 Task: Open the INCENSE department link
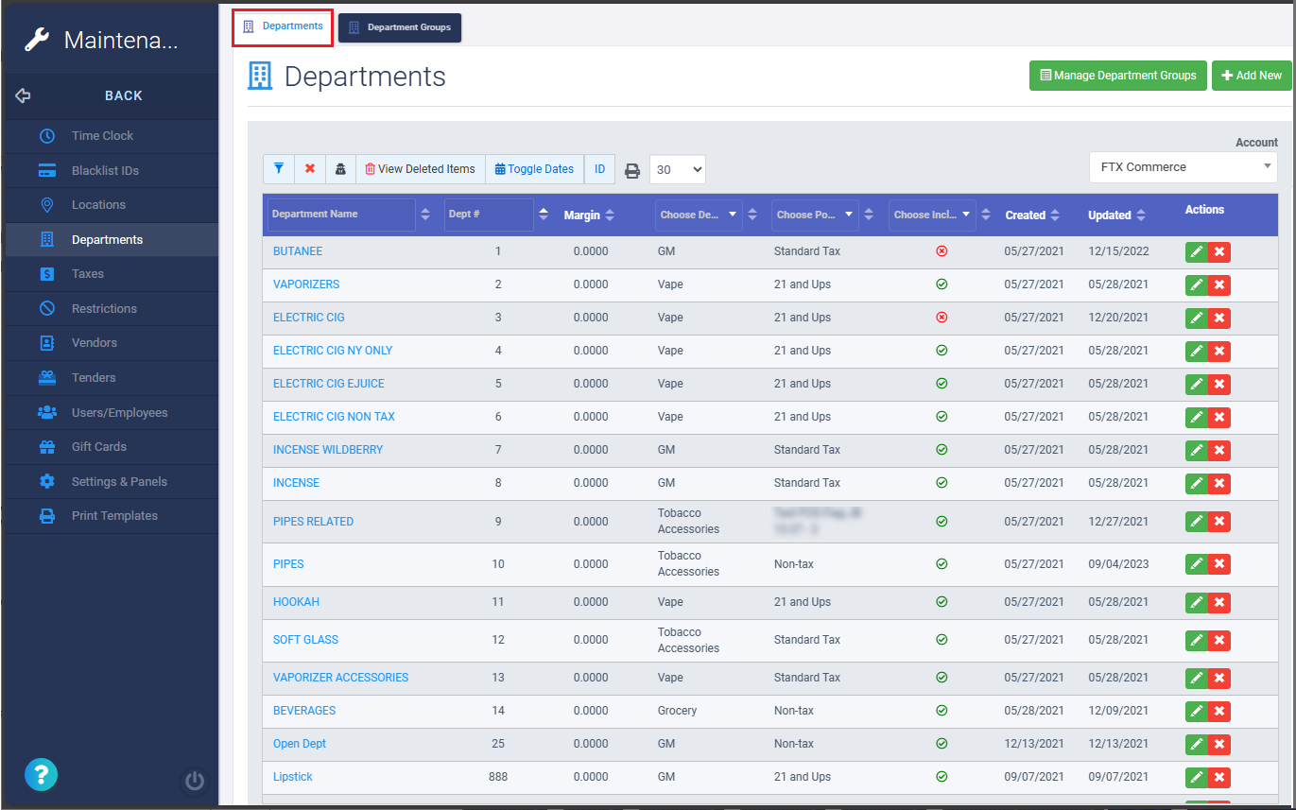coord(296,483)
